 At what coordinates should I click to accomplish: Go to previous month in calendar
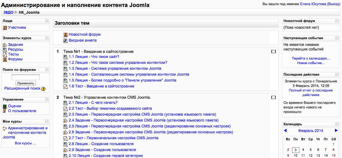click(285, 131)
